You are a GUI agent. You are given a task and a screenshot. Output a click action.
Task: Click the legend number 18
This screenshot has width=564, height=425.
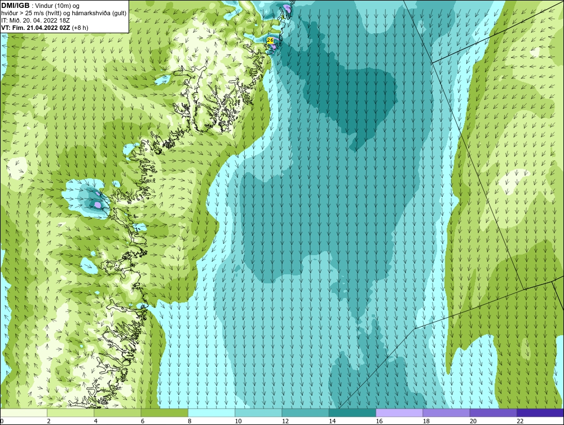426,422
